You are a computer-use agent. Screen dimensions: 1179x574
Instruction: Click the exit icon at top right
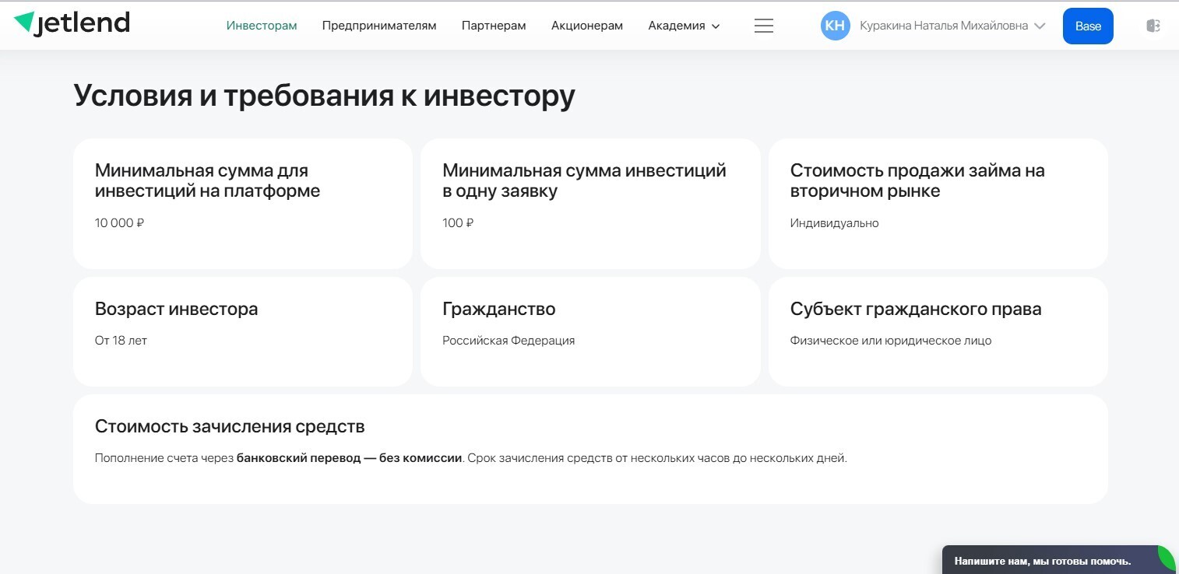point(1152,25)
